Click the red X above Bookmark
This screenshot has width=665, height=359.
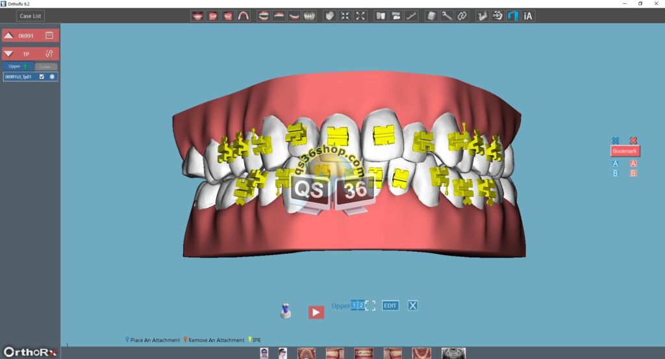[x=633, y=140]
